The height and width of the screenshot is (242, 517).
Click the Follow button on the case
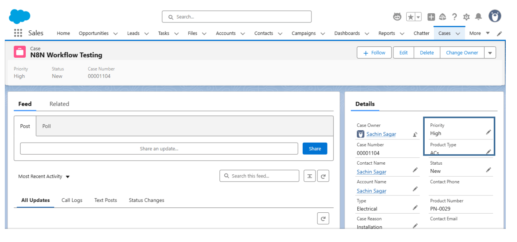coord(374,52)
